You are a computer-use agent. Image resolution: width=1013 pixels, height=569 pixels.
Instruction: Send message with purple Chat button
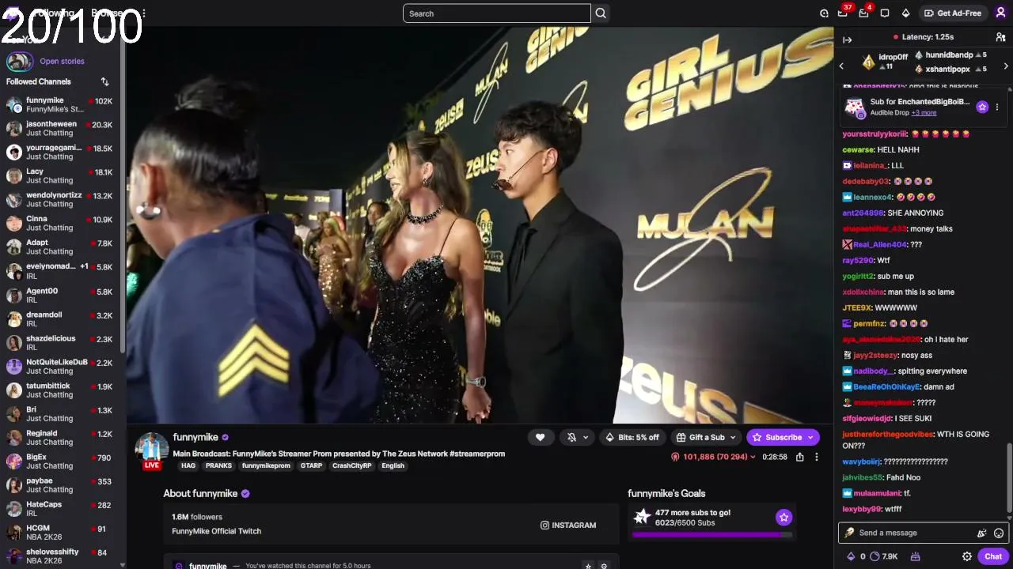(993, 556)
